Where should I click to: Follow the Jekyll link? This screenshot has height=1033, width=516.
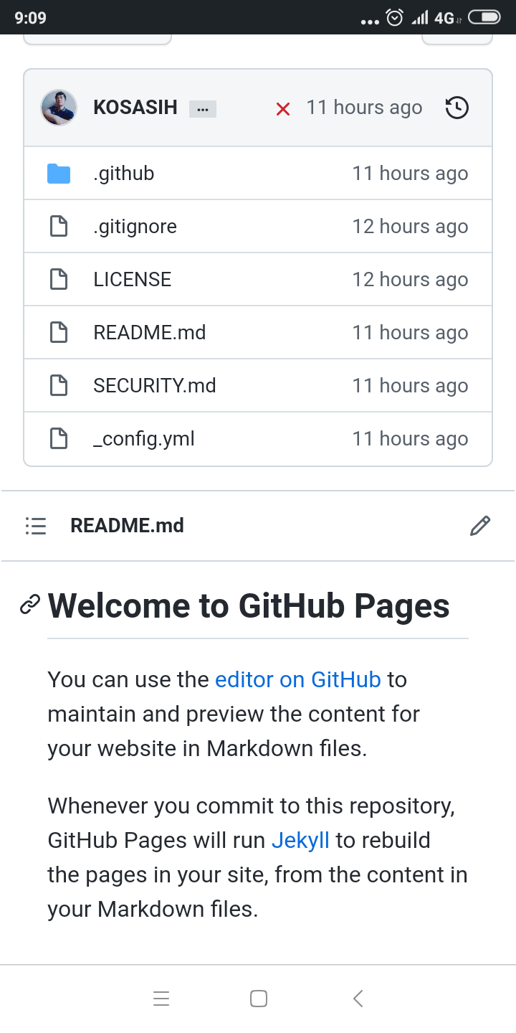tap(300, 841)
